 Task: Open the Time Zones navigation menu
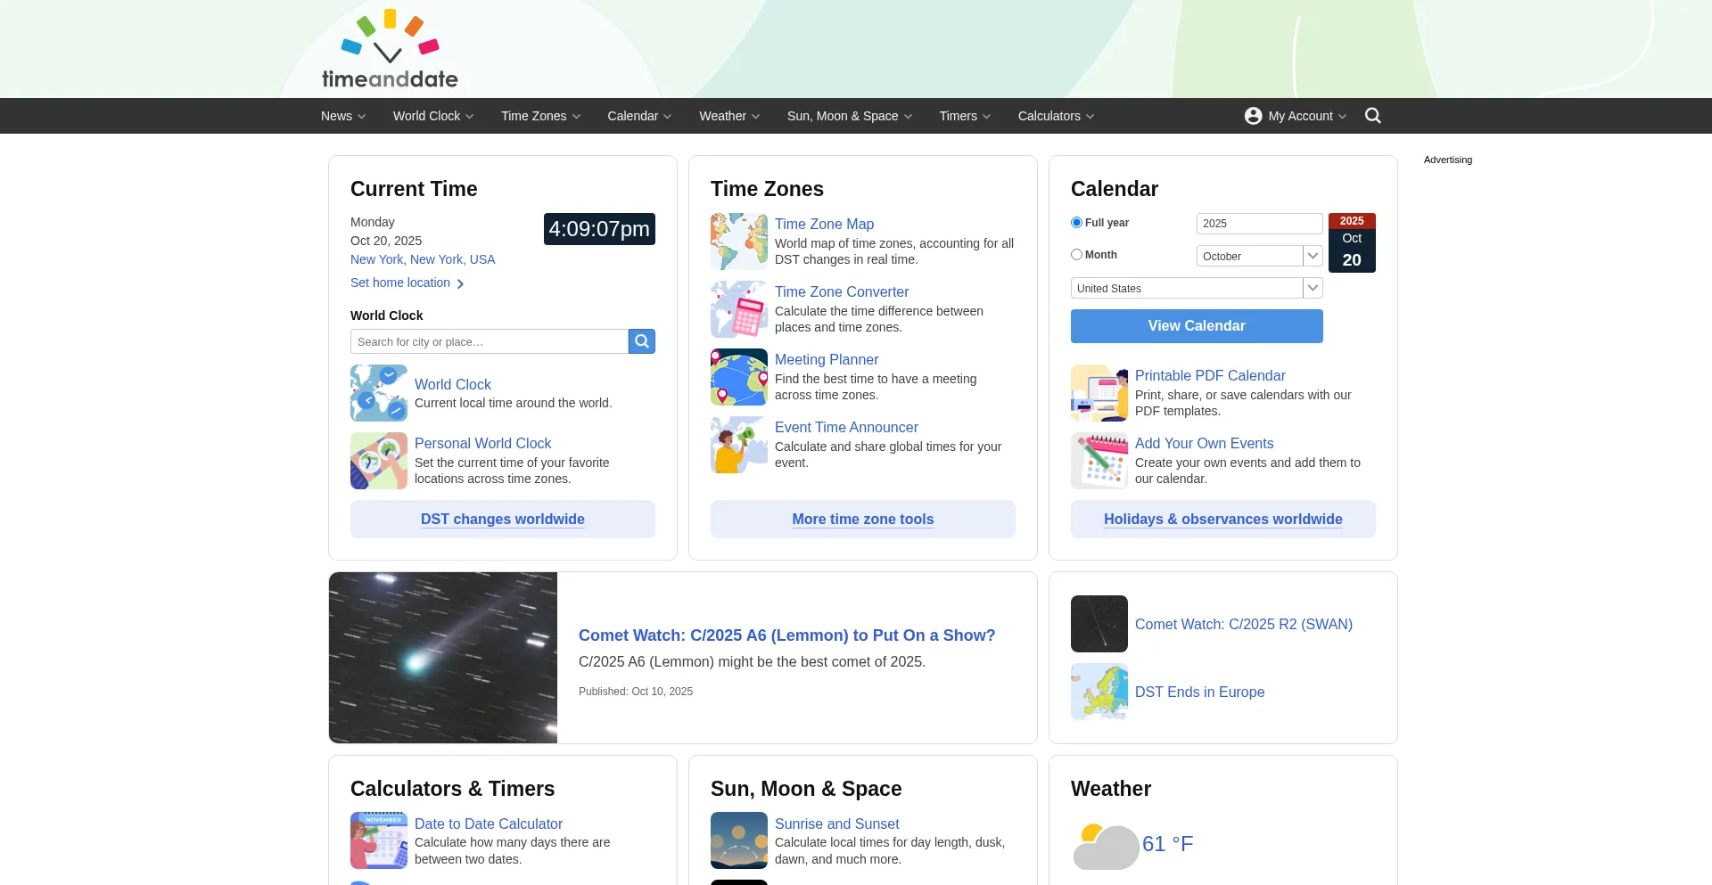click(x=540, y=116)
